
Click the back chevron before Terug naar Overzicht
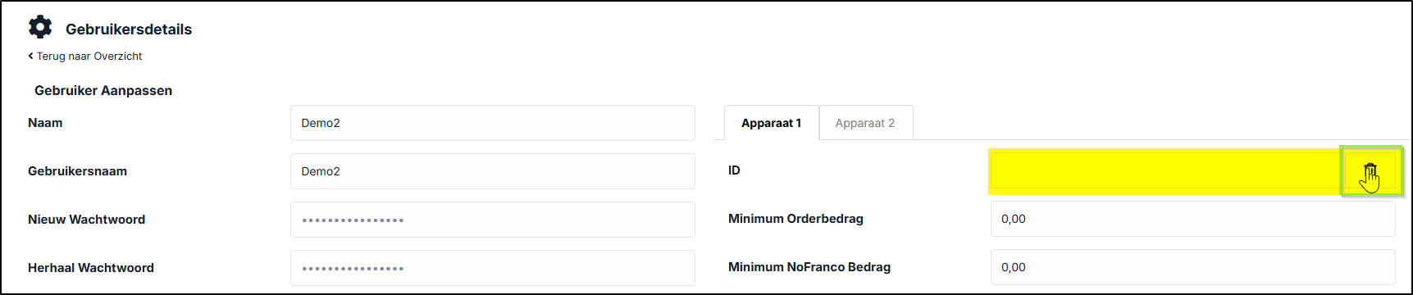[31, 56]
